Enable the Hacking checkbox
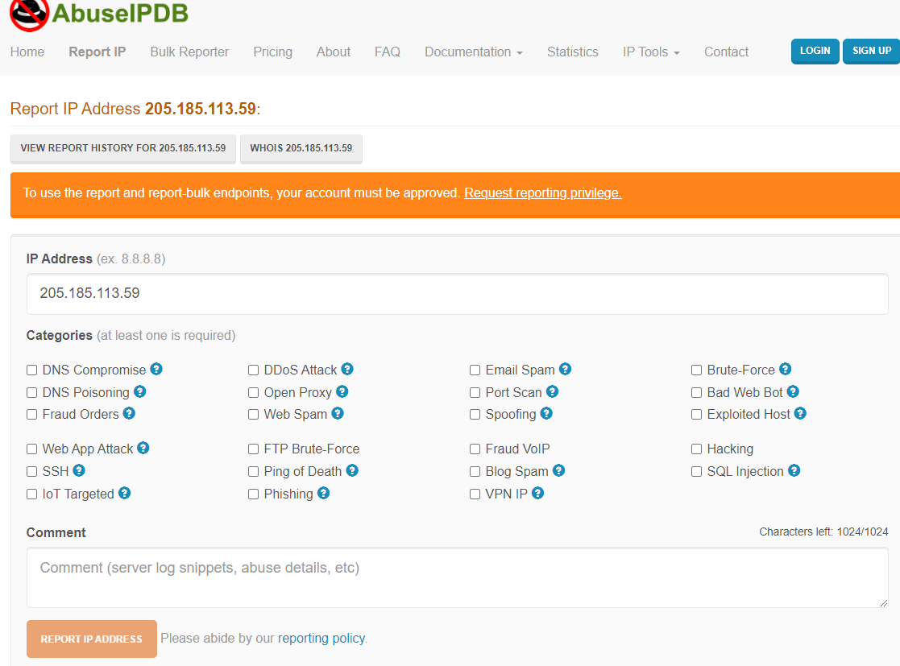 (697, 449)
